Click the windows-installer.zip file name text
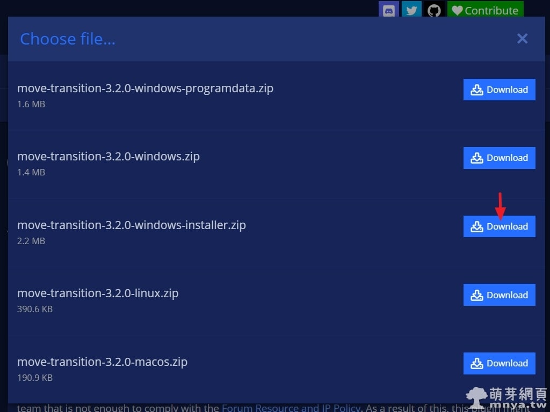 pyautogui.click(x=132, y=225)
